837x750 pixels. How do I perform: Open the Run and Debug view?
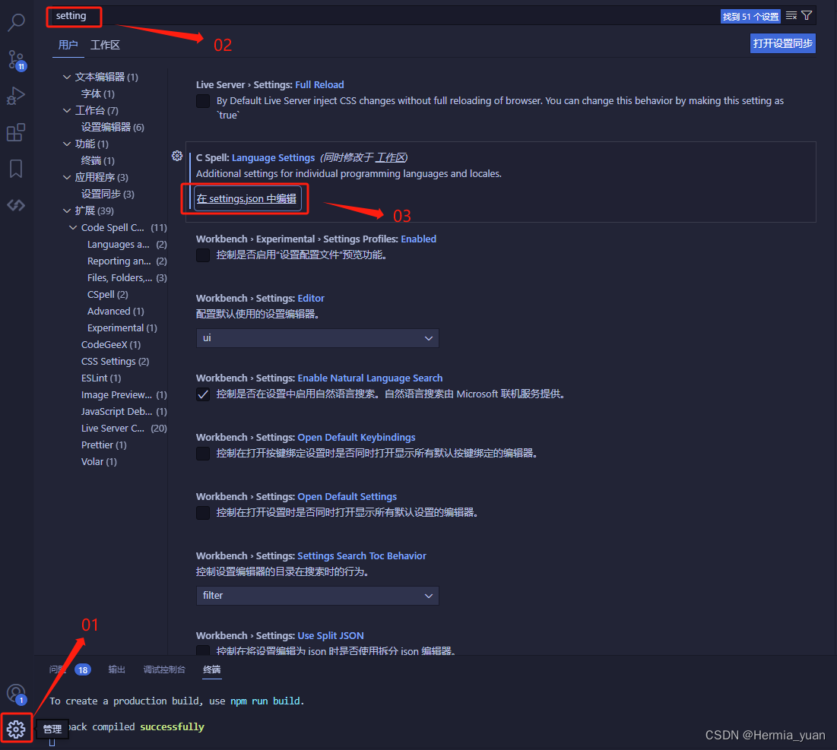(16, 96)
